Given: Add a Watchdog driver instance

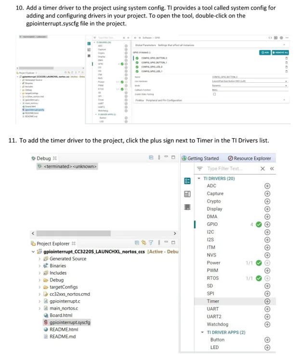Looking at the screenshot, I should [267, 324].
